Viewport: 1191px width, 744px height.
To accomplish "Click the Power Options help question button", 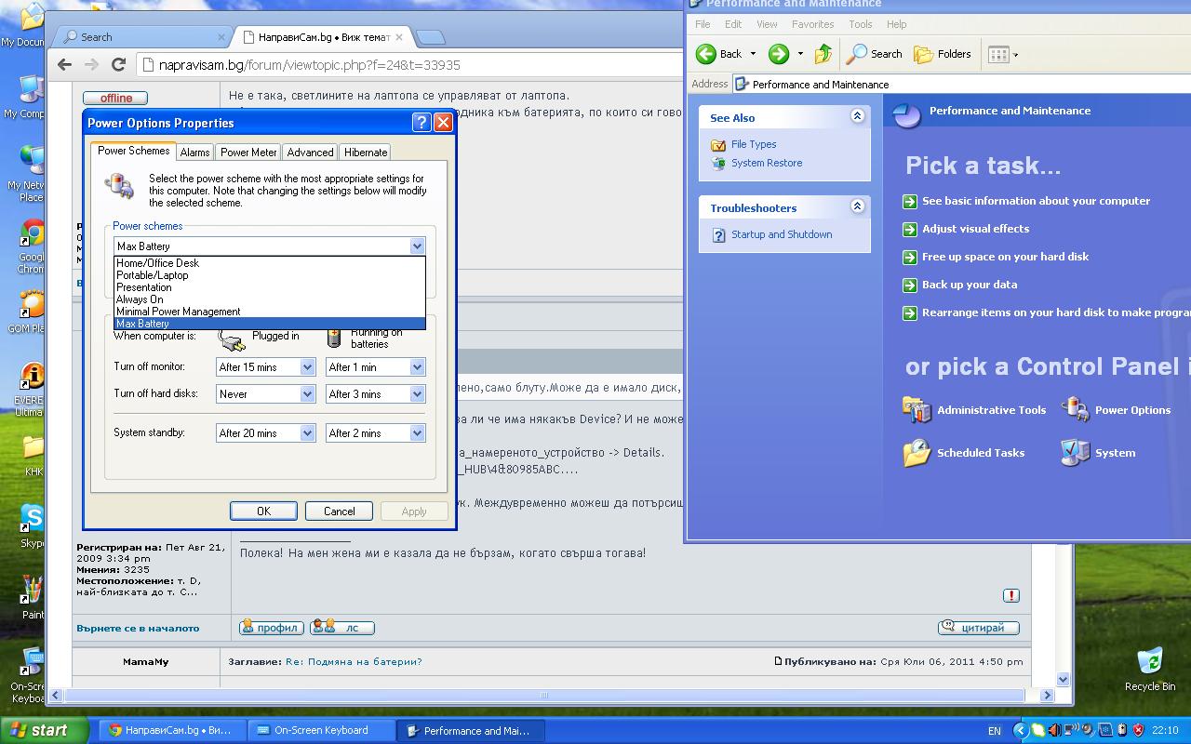I will point(421,123).
